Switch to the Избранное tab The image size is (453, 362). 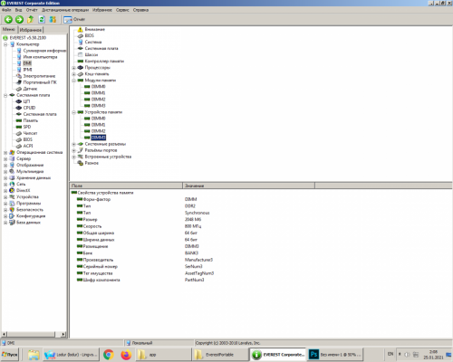point(31,30)
